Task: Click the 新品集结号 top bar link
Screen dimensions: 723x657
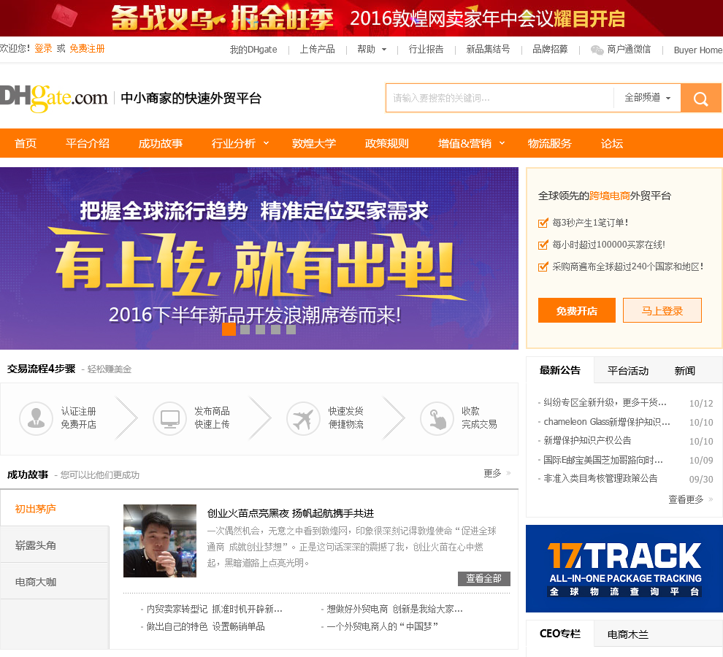Action: 488,50
